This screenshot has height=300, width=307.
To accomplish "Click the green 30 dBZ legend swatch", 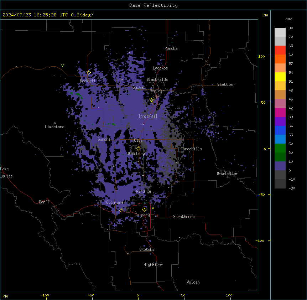I will (x=280, y=148).
